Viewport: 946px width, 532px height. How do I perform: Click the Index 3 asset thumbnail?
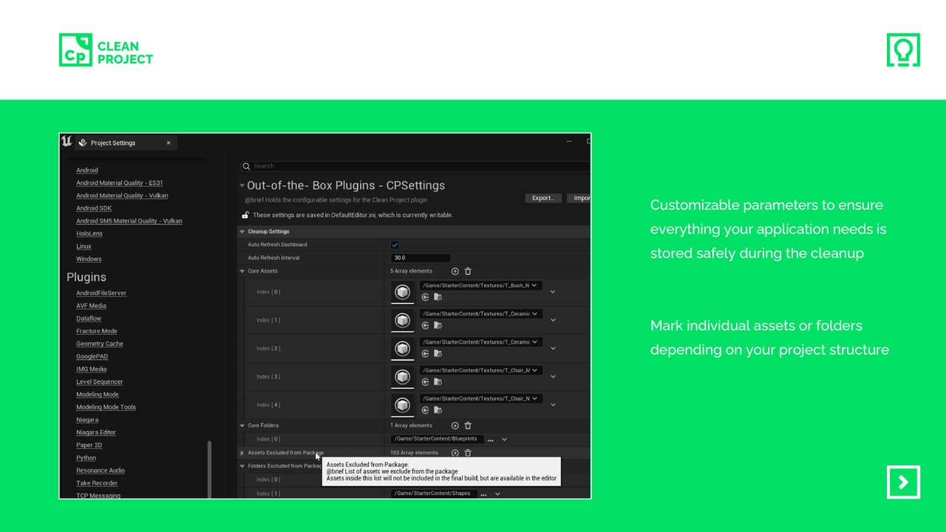(402, 377)
